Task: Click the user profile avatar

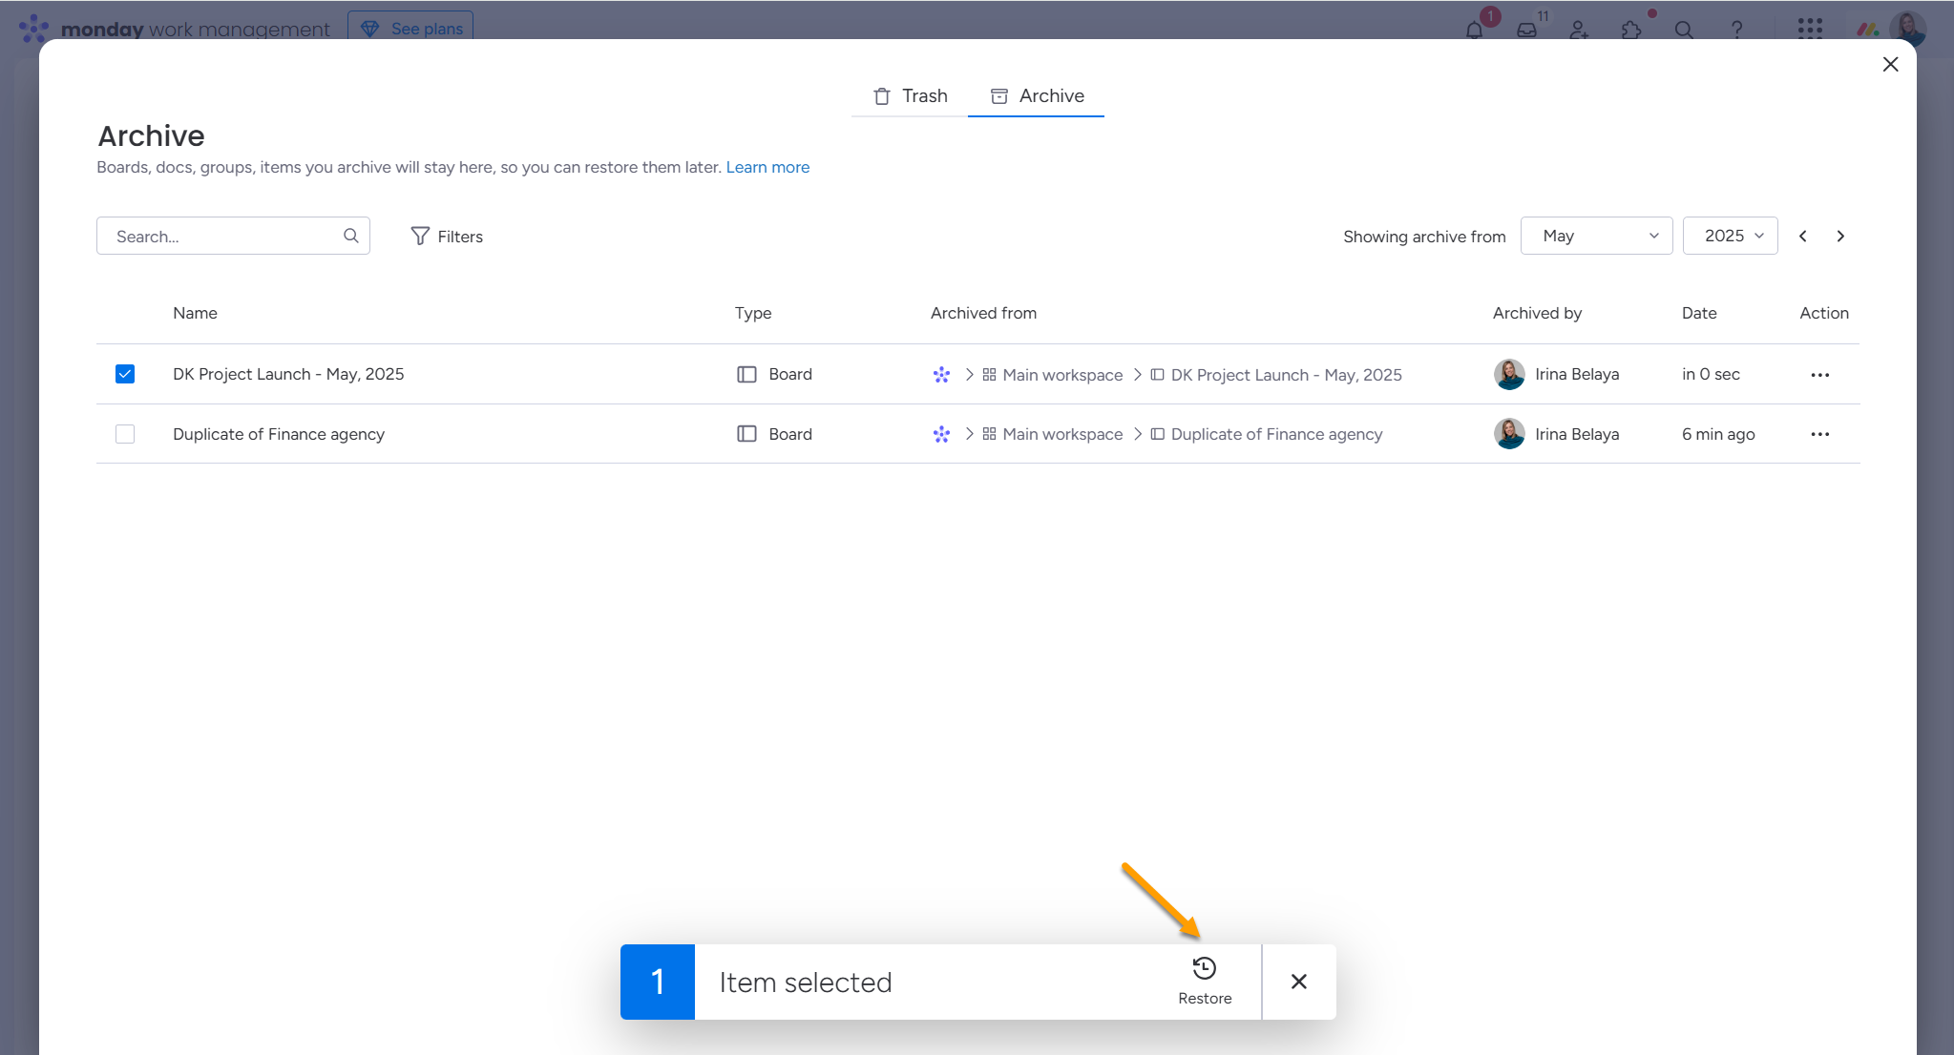Action: click(x=1908, y=29)
